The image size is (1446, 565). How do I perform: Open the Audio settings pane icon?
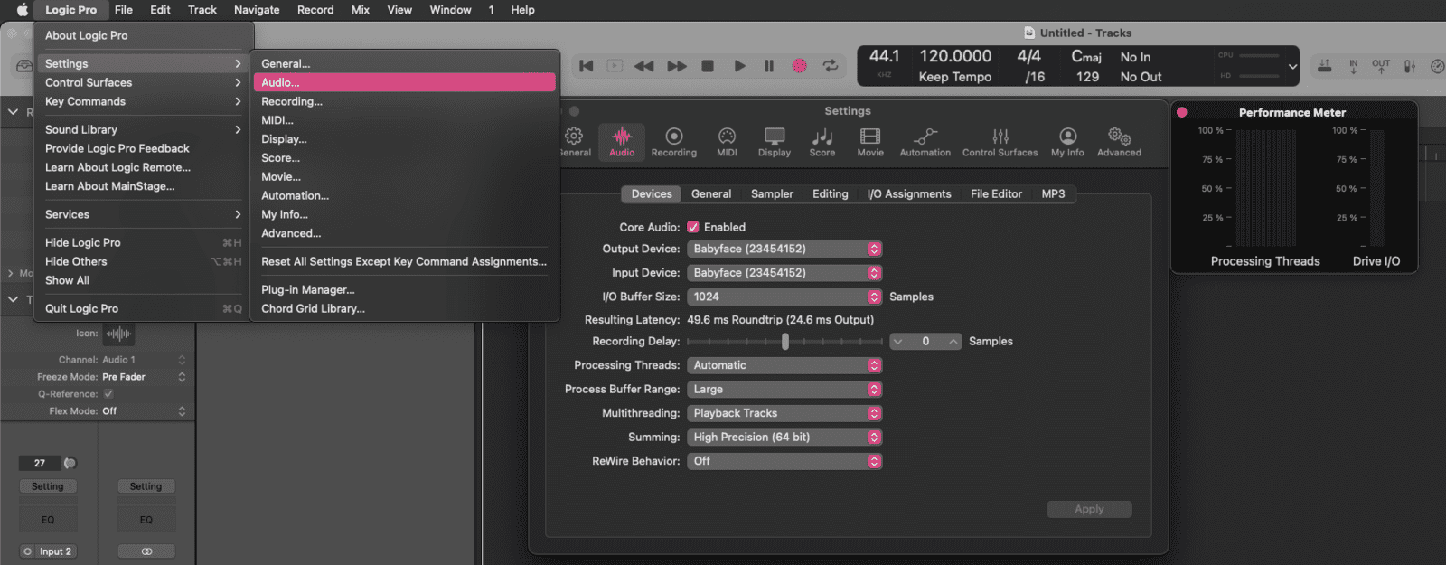coord(622,142)
